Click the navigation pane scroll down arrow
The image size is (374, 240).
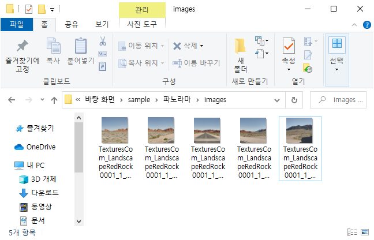click(79, 221)
